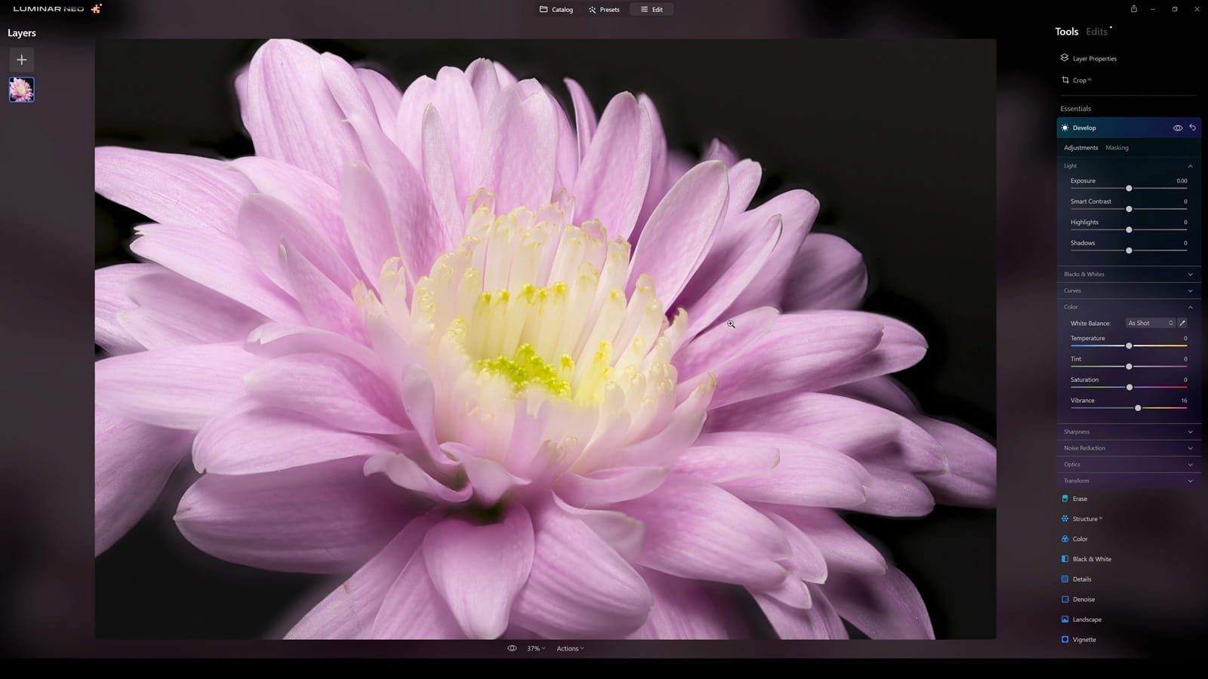Open the 37% zoom level dropdown
The width and height of the screenshot is (1208, 679).
[x=535, y=649]
